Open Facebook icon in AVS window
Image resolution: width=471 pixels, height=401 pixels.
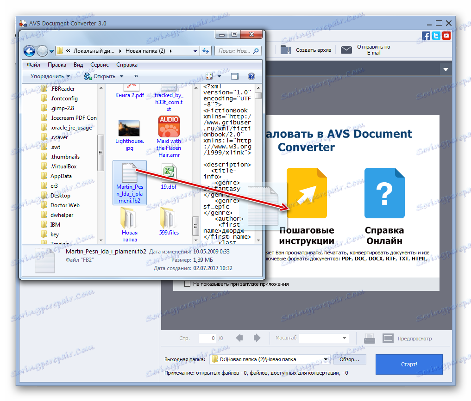click(x=426, y=36)
